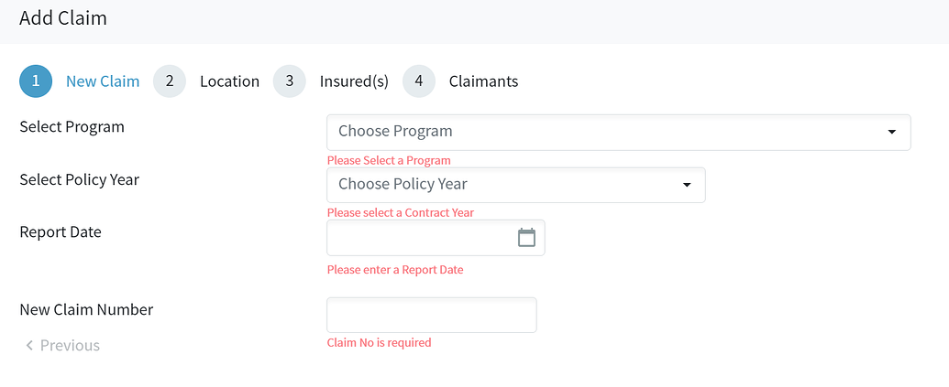Image resolution: width=949 pixels, height=387 pixels.
Task: Click the Report Date label
Action: (61, 231)
